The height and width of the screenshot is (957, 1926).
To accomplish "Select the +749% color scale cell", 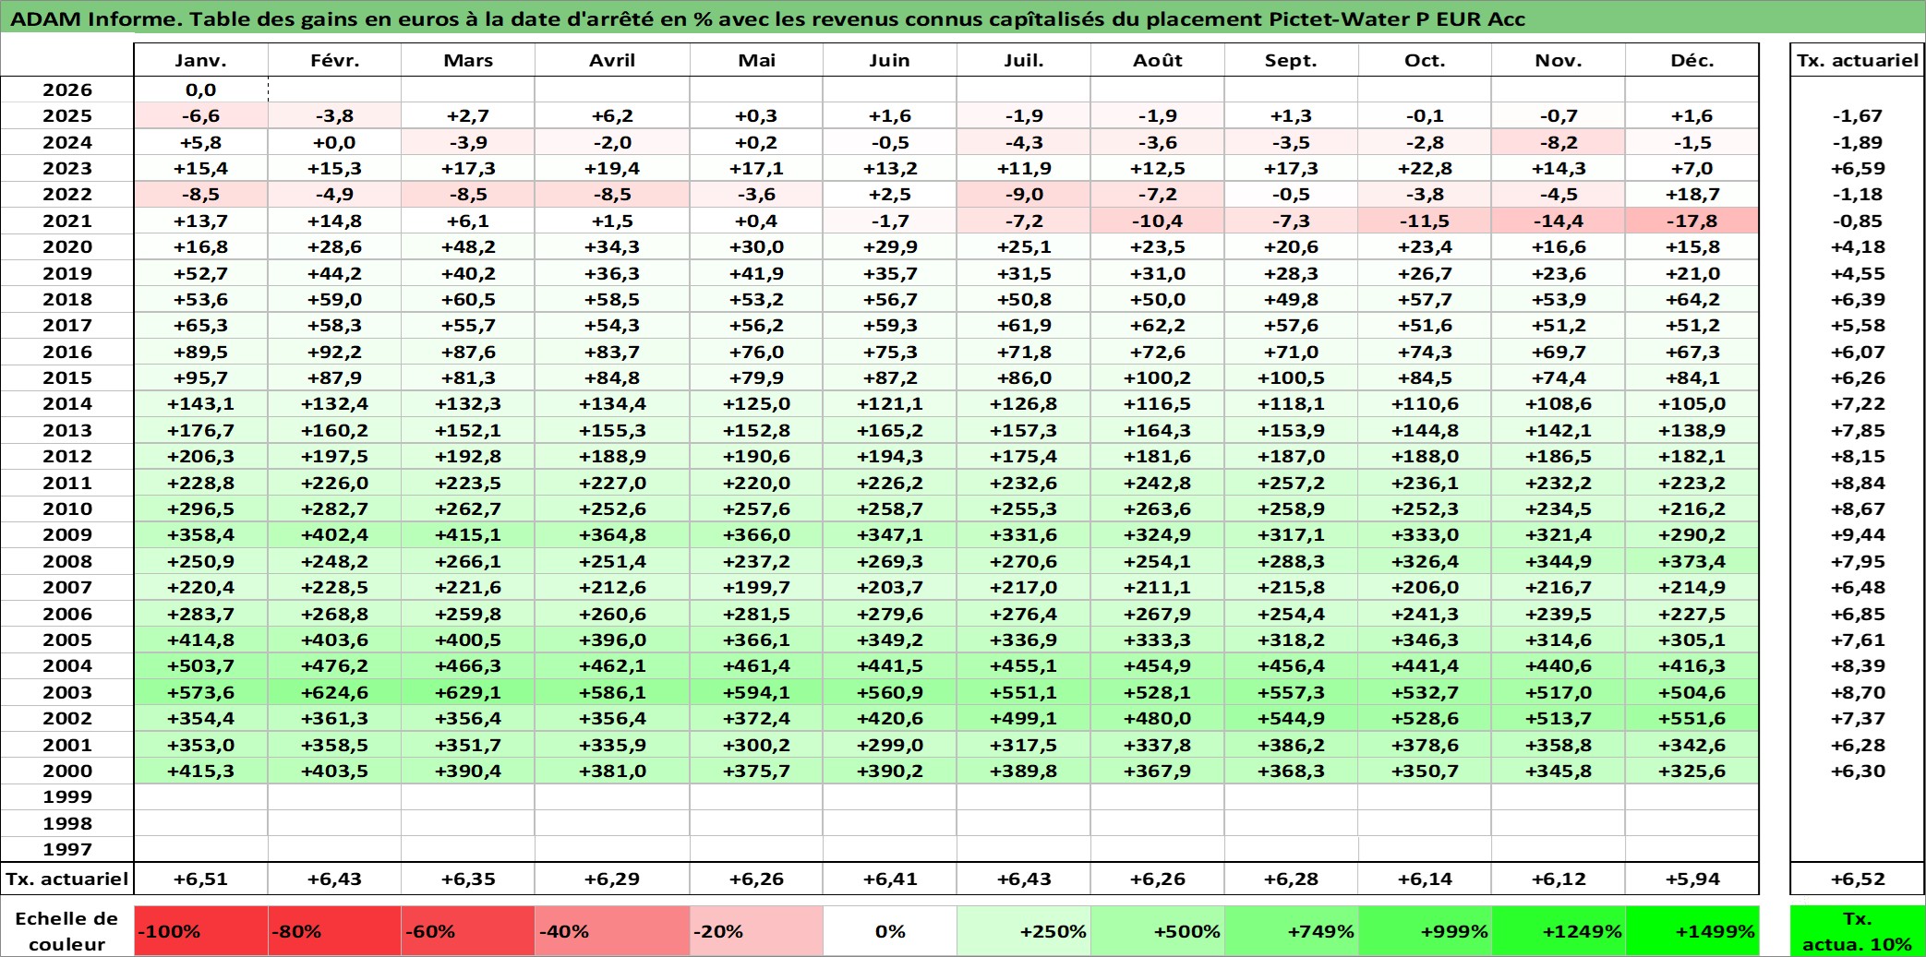I will (x=1292, y=931).
